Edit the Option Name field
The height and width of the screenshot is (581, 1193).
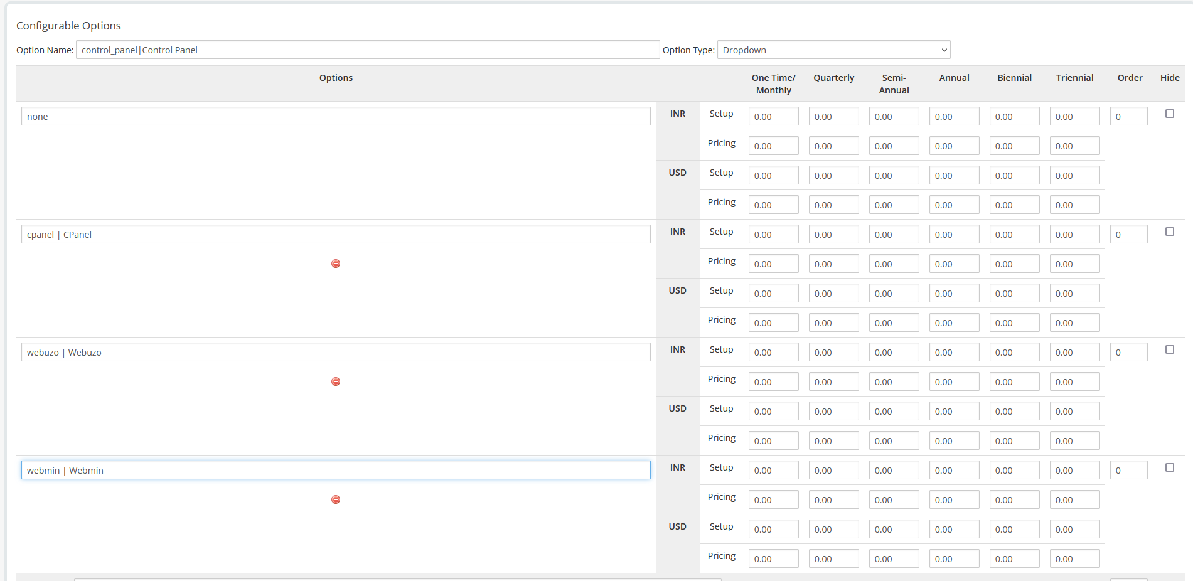(368, 50)
